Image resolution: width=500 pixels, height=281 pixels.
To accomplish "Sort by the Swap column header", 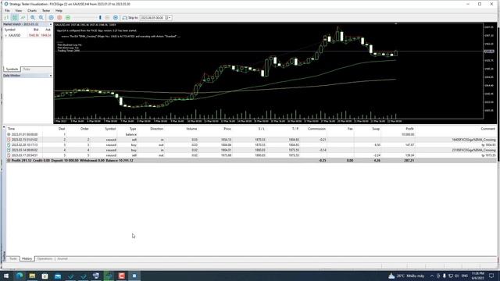I will coord(376,129).
